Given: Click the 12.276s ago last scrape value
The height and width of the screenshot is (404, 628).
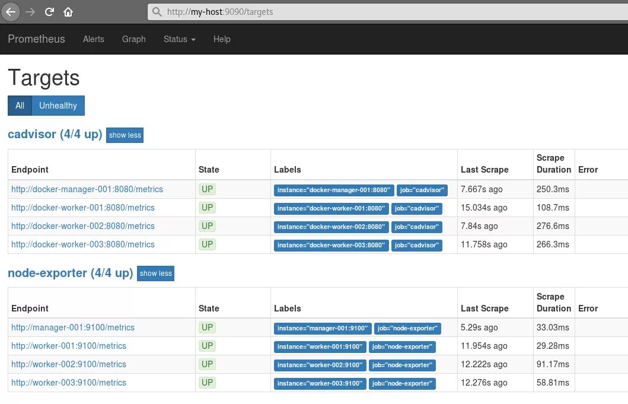Looking at the screenshot, I should [484, 383].
